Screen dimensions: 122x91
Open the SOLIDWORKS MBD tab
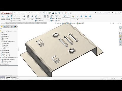pos(41,23)
